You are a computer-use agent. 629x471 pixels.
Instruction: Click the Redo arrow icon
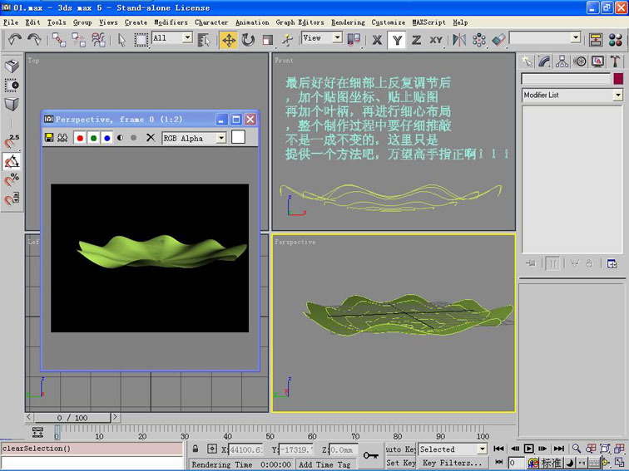tap(34, 40)
